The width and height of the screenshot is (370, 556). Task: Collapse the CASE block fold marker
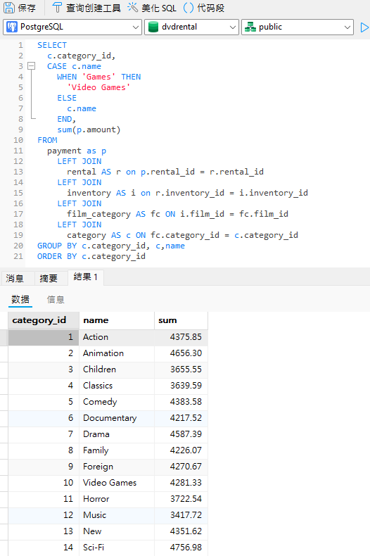coord(31,66)
